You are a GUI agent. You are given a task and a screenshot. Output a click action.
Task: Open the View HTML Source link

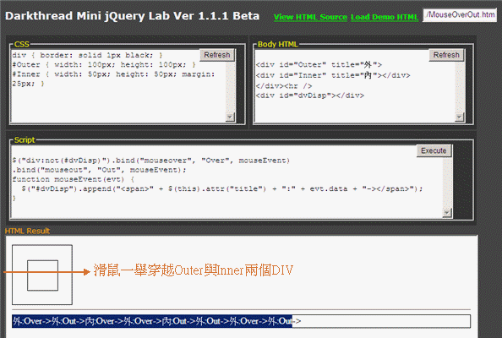coord(310,17)
